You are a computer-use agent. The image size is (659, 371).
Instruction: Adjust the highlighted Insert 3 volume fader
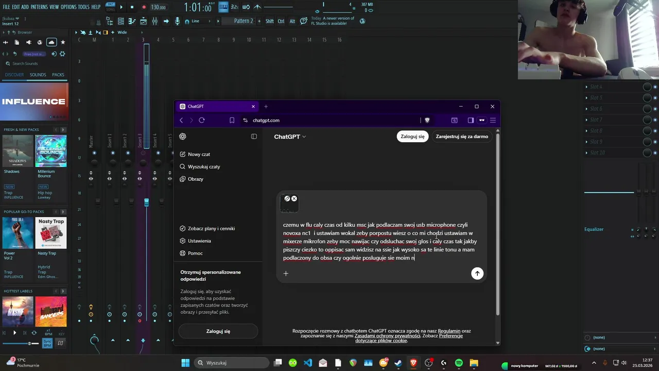[x=146, y=201]
